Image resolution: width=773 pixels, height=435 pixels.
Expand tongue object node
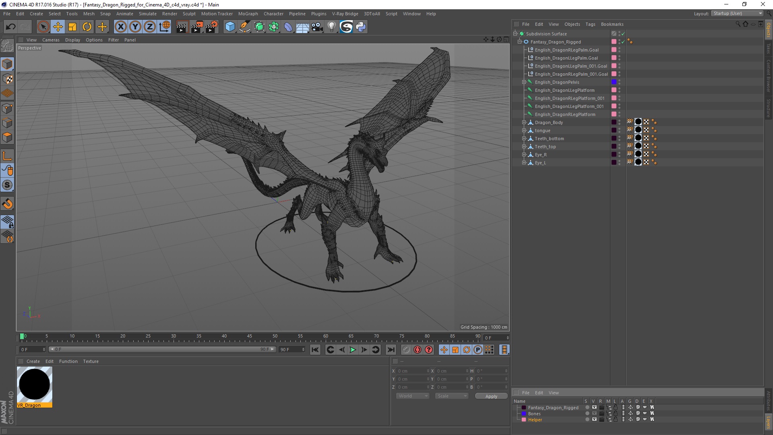(524, 130)
